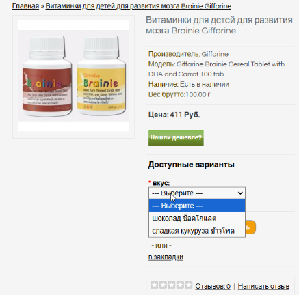Click the fourth rating star

tap(180, 285)
